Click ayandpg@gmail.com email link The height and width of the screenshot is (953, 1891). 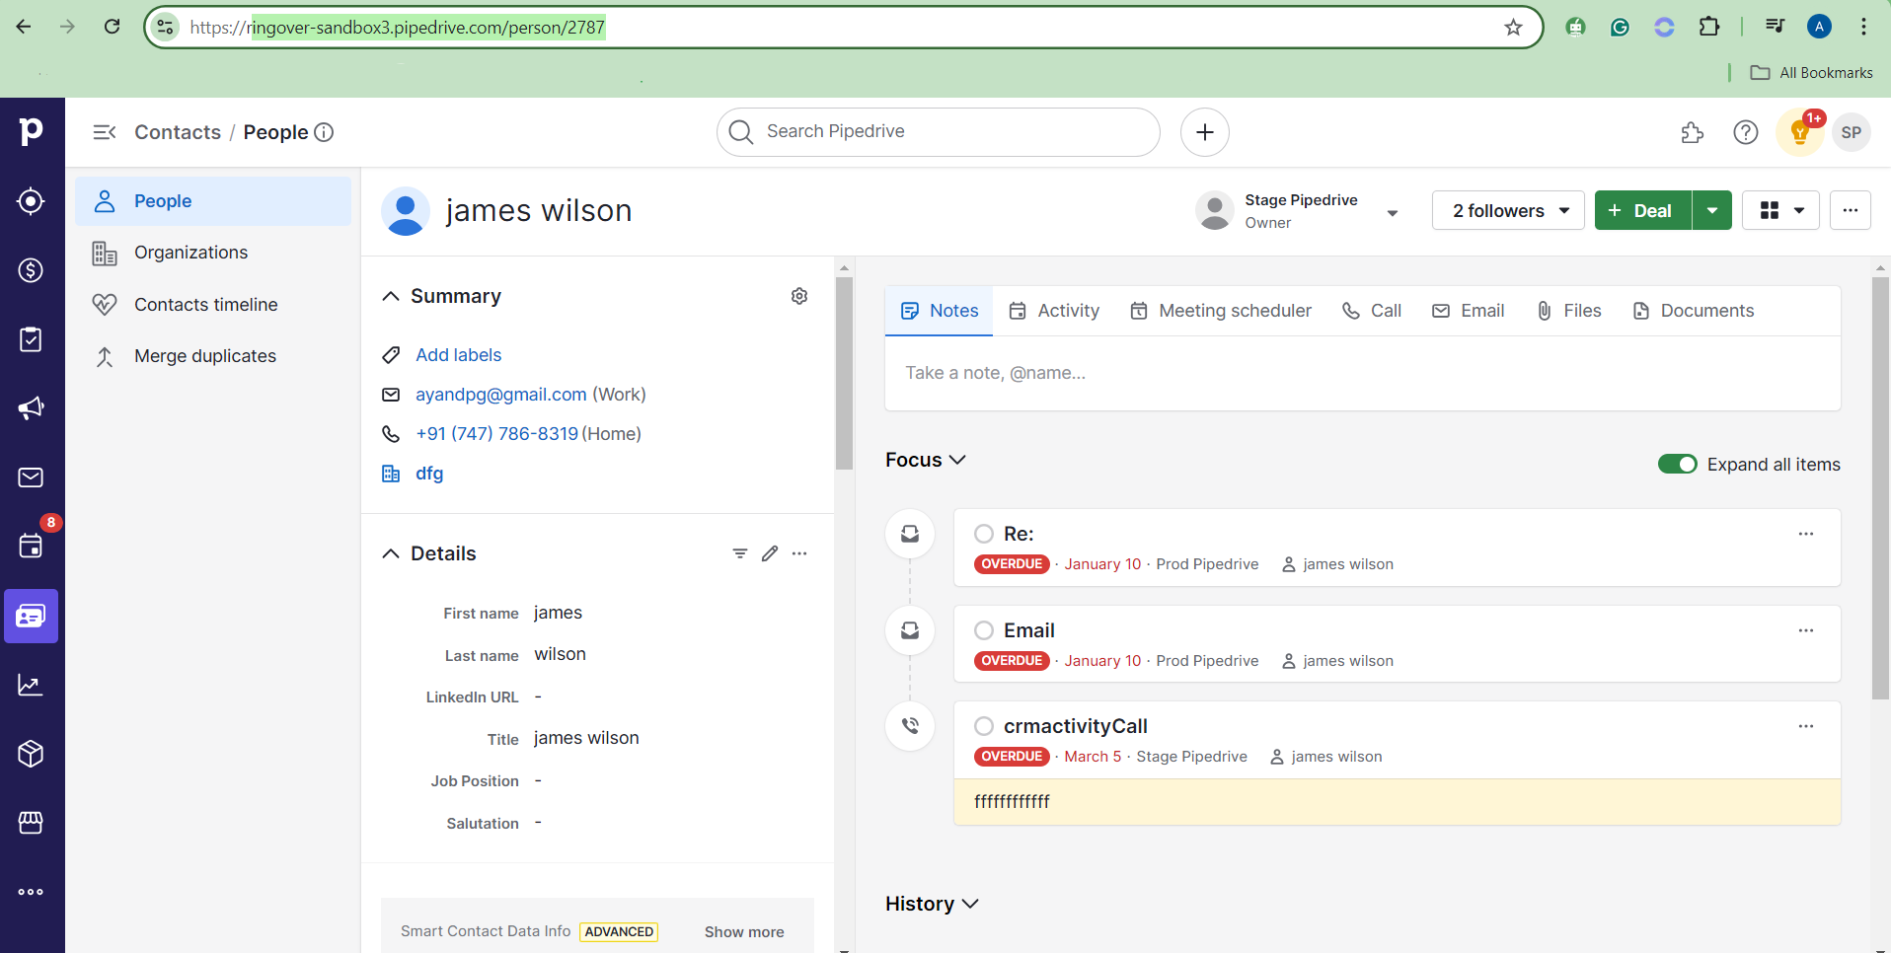click(501, 395)
